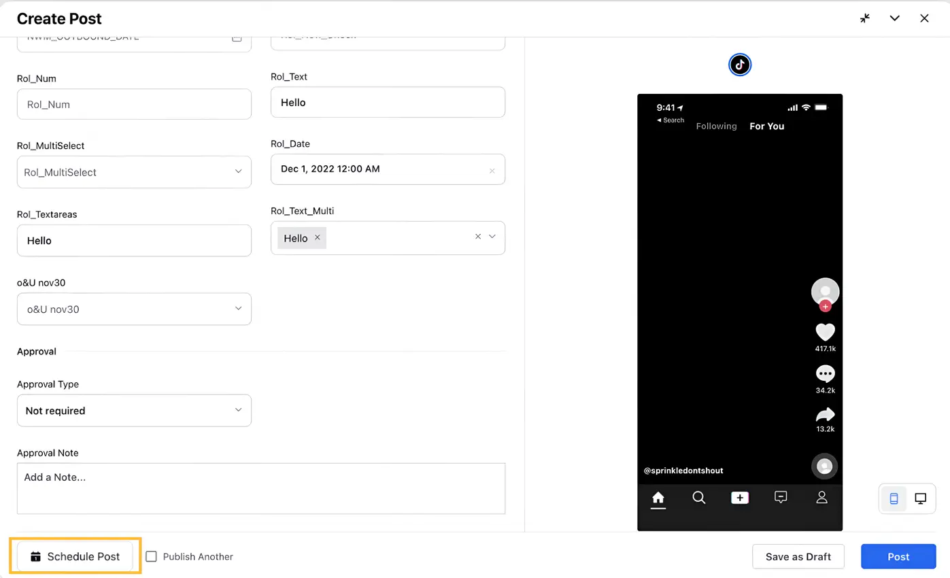Click share arrow icon in TikTok preview
The image size is (950, 578).
[x=825, y=414]
